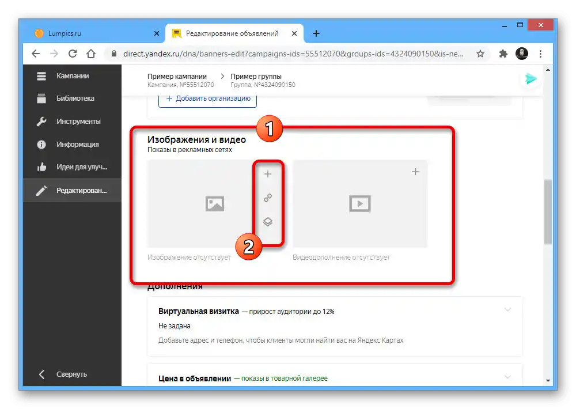Click the empty video placeholder

[359, 203]
